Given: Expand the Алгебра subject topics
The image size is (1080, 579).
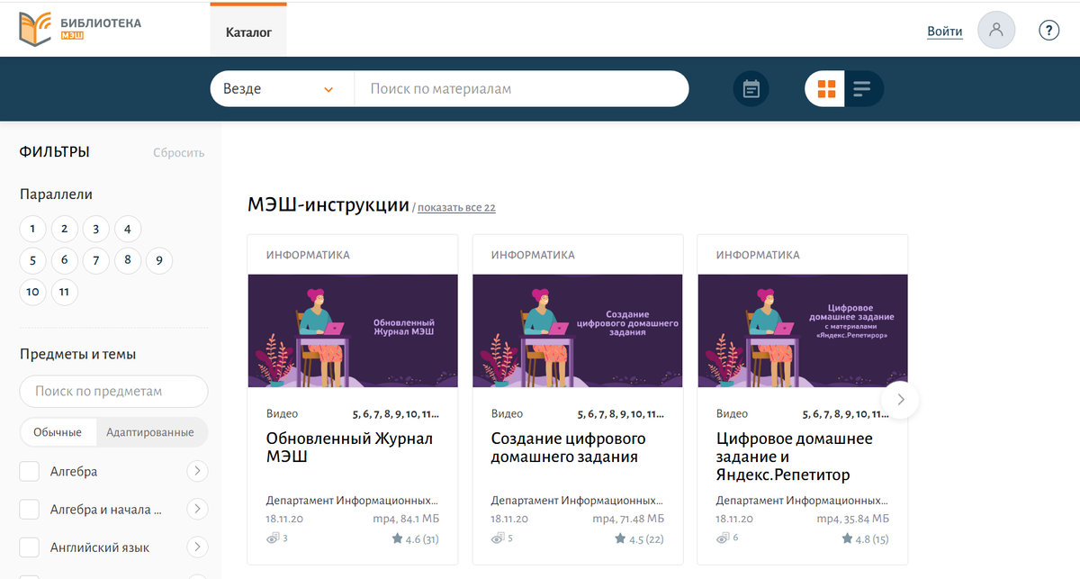Looking at the screenshot, I should point(197,471).
